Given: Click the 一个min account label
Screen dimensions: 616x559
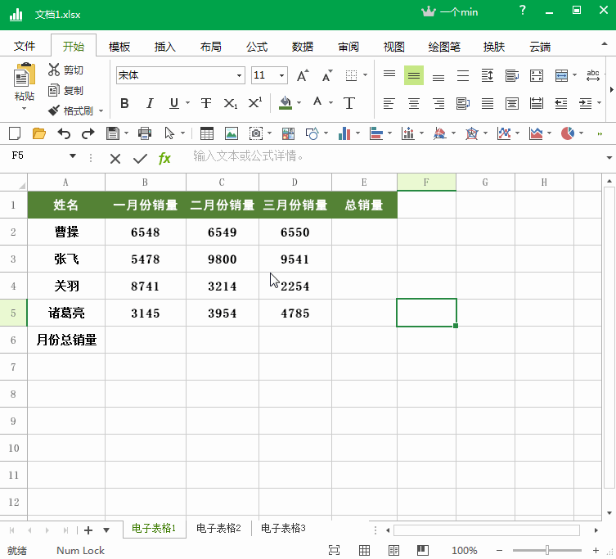Looking at the screenshot, I should click(459, 12).
